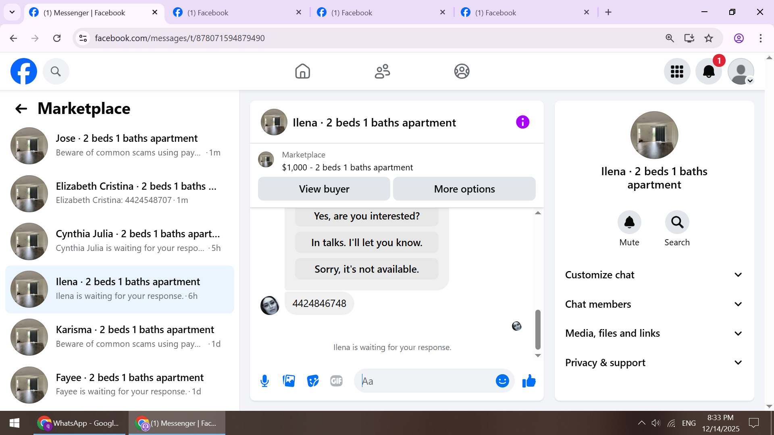This screenshot has height=435, width=774.
Task: Go to Facebook Home tab
Action: (x=302, y=71)
